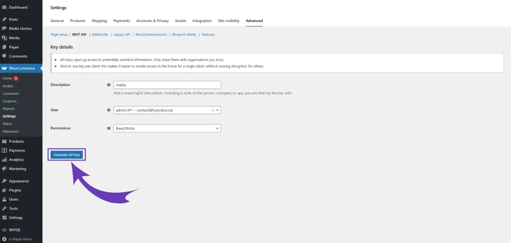This screenshot has width=511, height=243.
Task: Switch to the General settings tab
Action: [x=57, y=21]
